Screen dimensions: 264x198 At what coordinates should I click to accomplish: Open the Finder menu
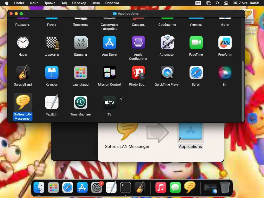click(x=19, y=3)
